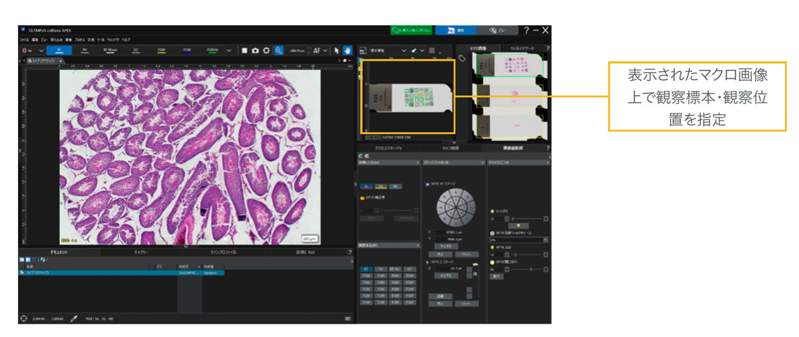Select the GC observation method button

[135, 50]
